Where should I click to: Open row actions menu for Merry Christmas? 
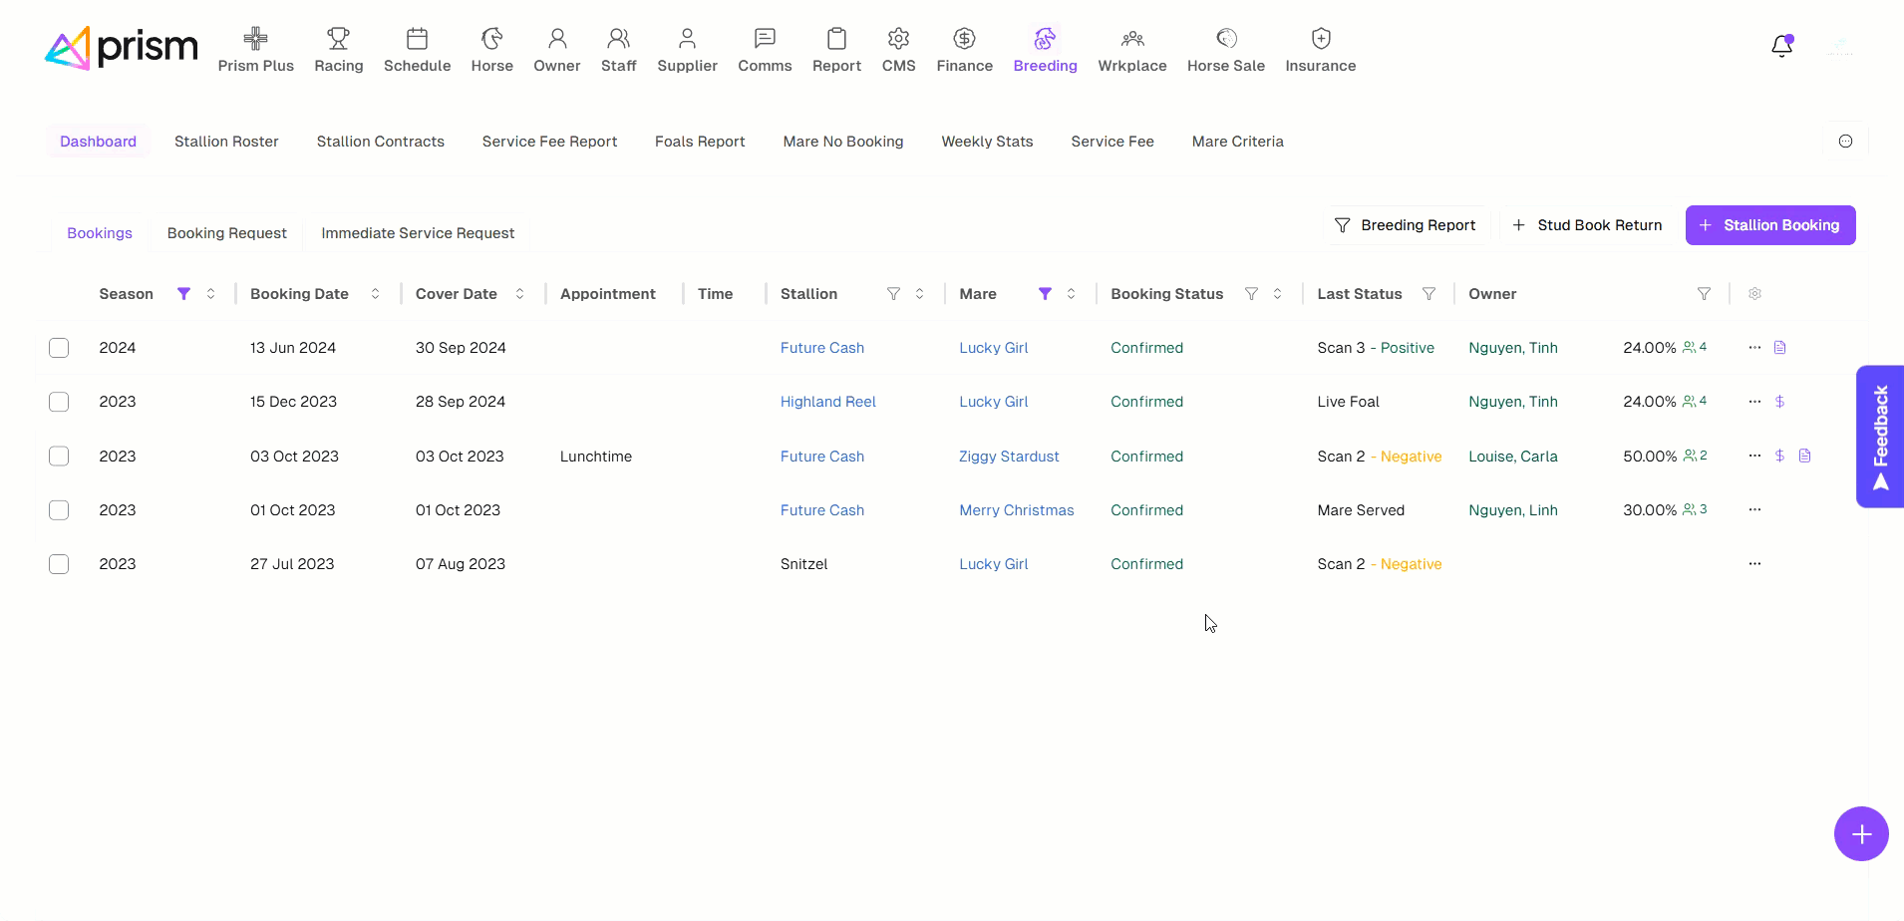(1754, 510)
